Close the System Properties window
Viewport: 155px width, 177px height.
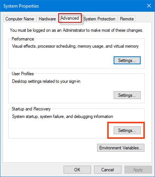pos(149,6)
